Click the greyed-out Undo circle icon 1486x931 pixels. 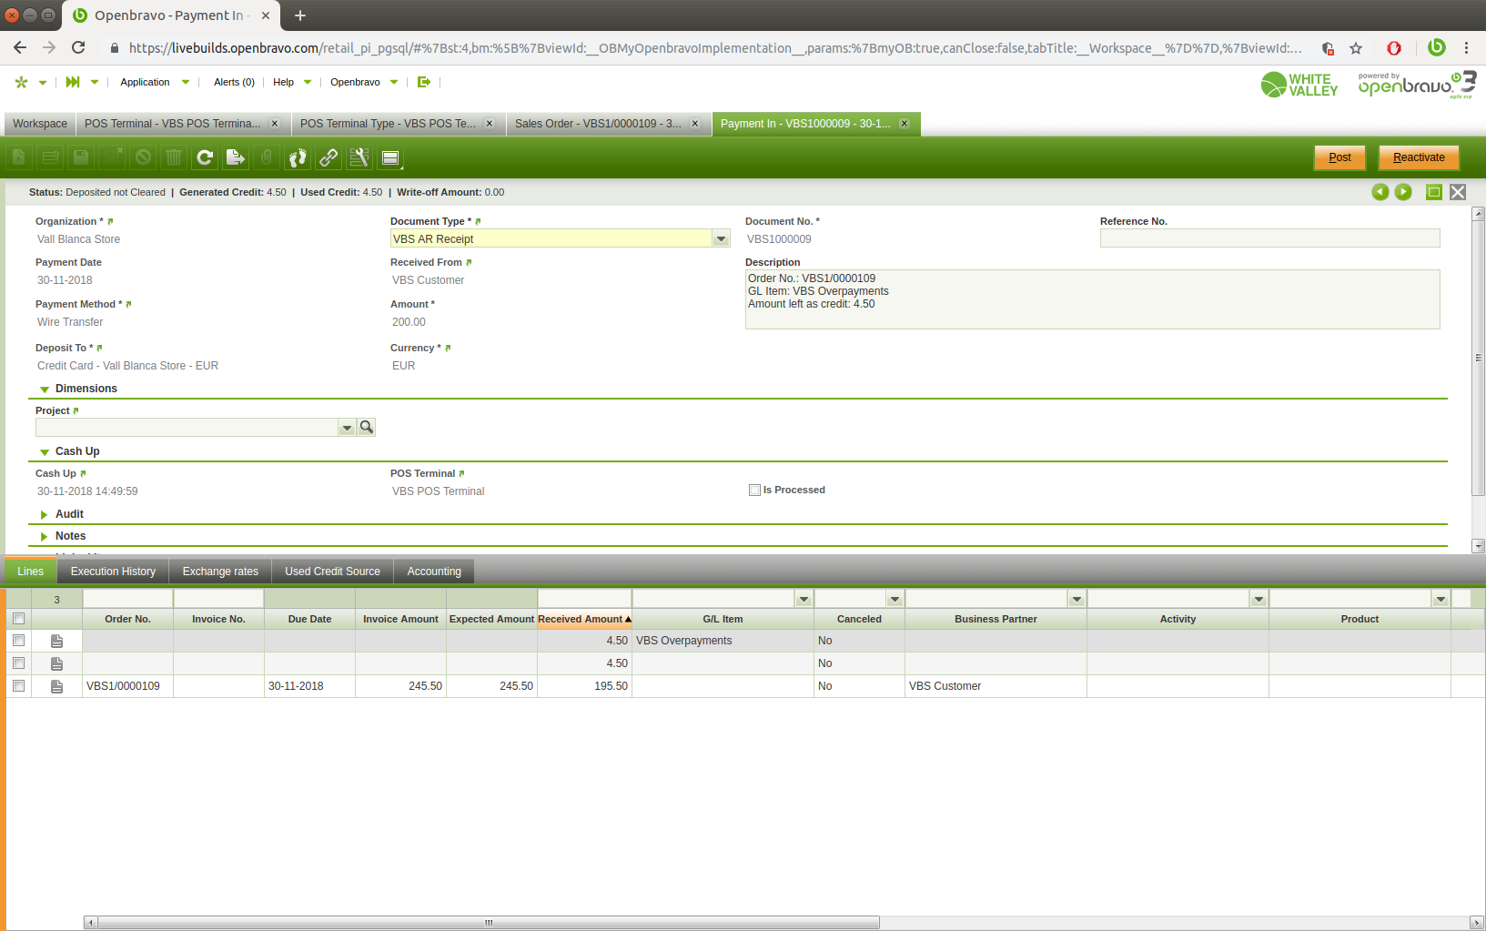click(143, 157)
